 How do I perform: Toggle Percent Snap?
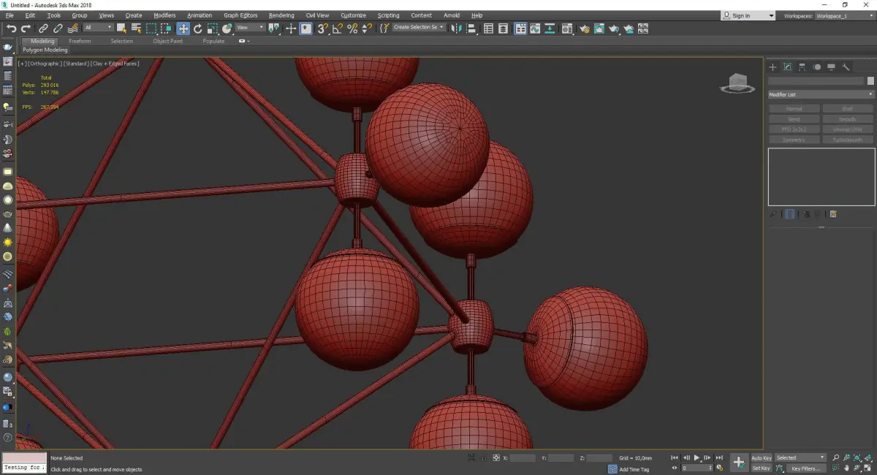point(352,28)
